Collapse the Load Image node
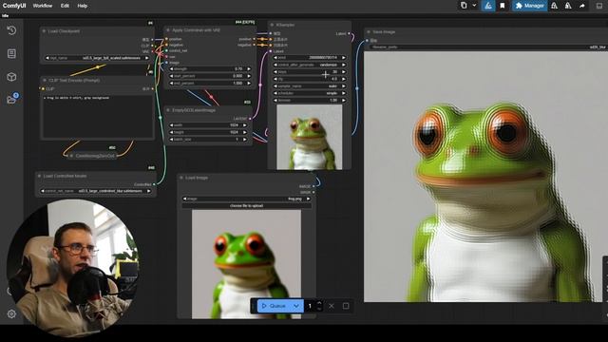The height and width of the screenshot is (342, 608). (x=181, y=178)
